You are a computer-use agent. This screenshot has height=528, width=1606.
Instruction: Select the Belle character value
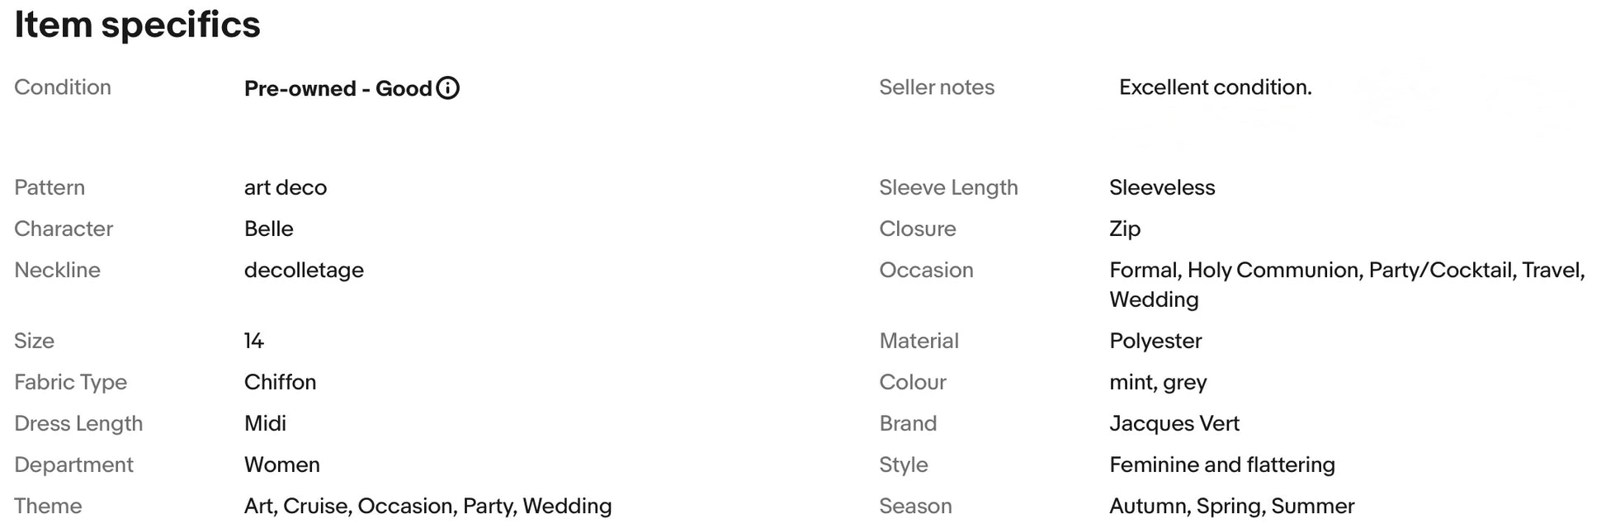tap(269, 229)
